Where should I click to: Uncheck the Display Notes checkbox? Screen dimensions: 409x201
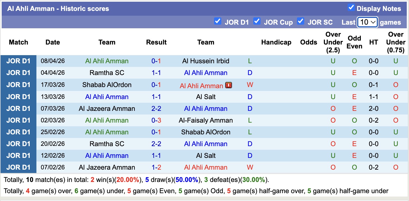pos(351,8)
